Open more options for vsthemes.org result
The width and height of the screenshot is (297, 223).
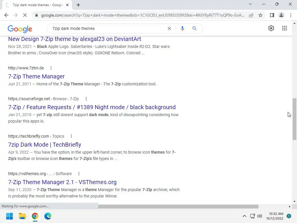pyautogui.click(x=79, y=174)
